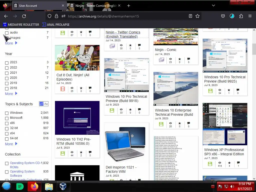Reload the current page
The image size is (256, 192).
point(24,16)
